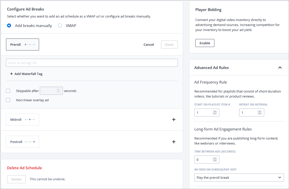This screenshot has height=189, width=289.
Task: Click Repeat On Interval stepper arrows
Action: [259, 112]
